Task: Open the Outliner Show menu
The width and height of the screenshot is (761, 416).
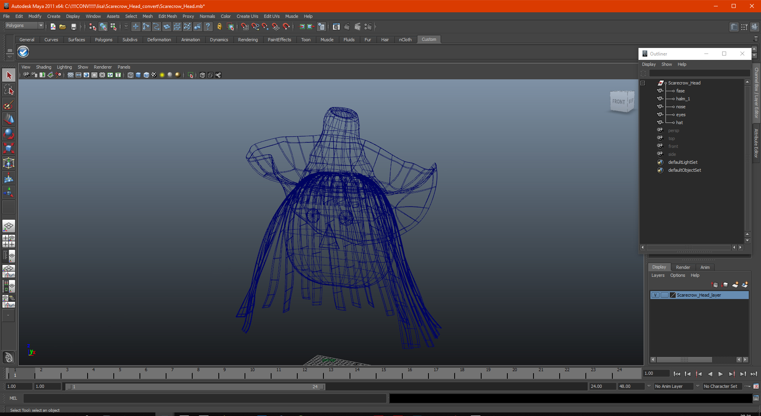Action: [x=667, y=64]
